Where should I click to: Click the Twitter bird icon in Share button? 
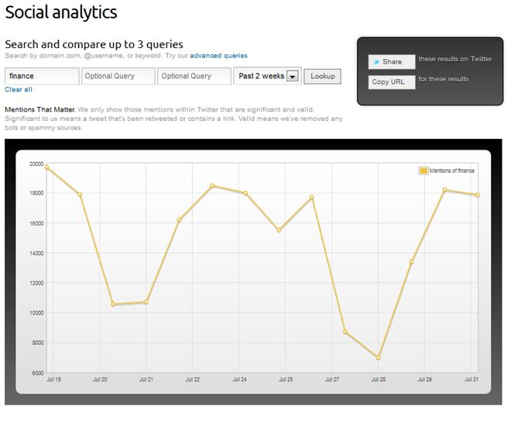pos(375,61)
